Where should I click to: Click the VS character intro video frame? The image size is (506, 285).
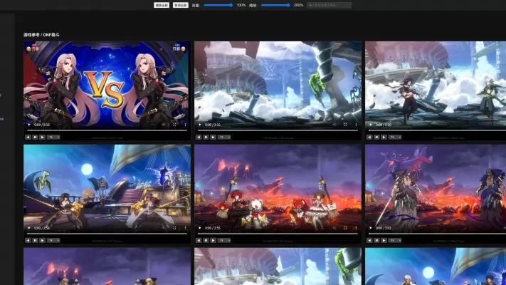(x=107, y=86)
